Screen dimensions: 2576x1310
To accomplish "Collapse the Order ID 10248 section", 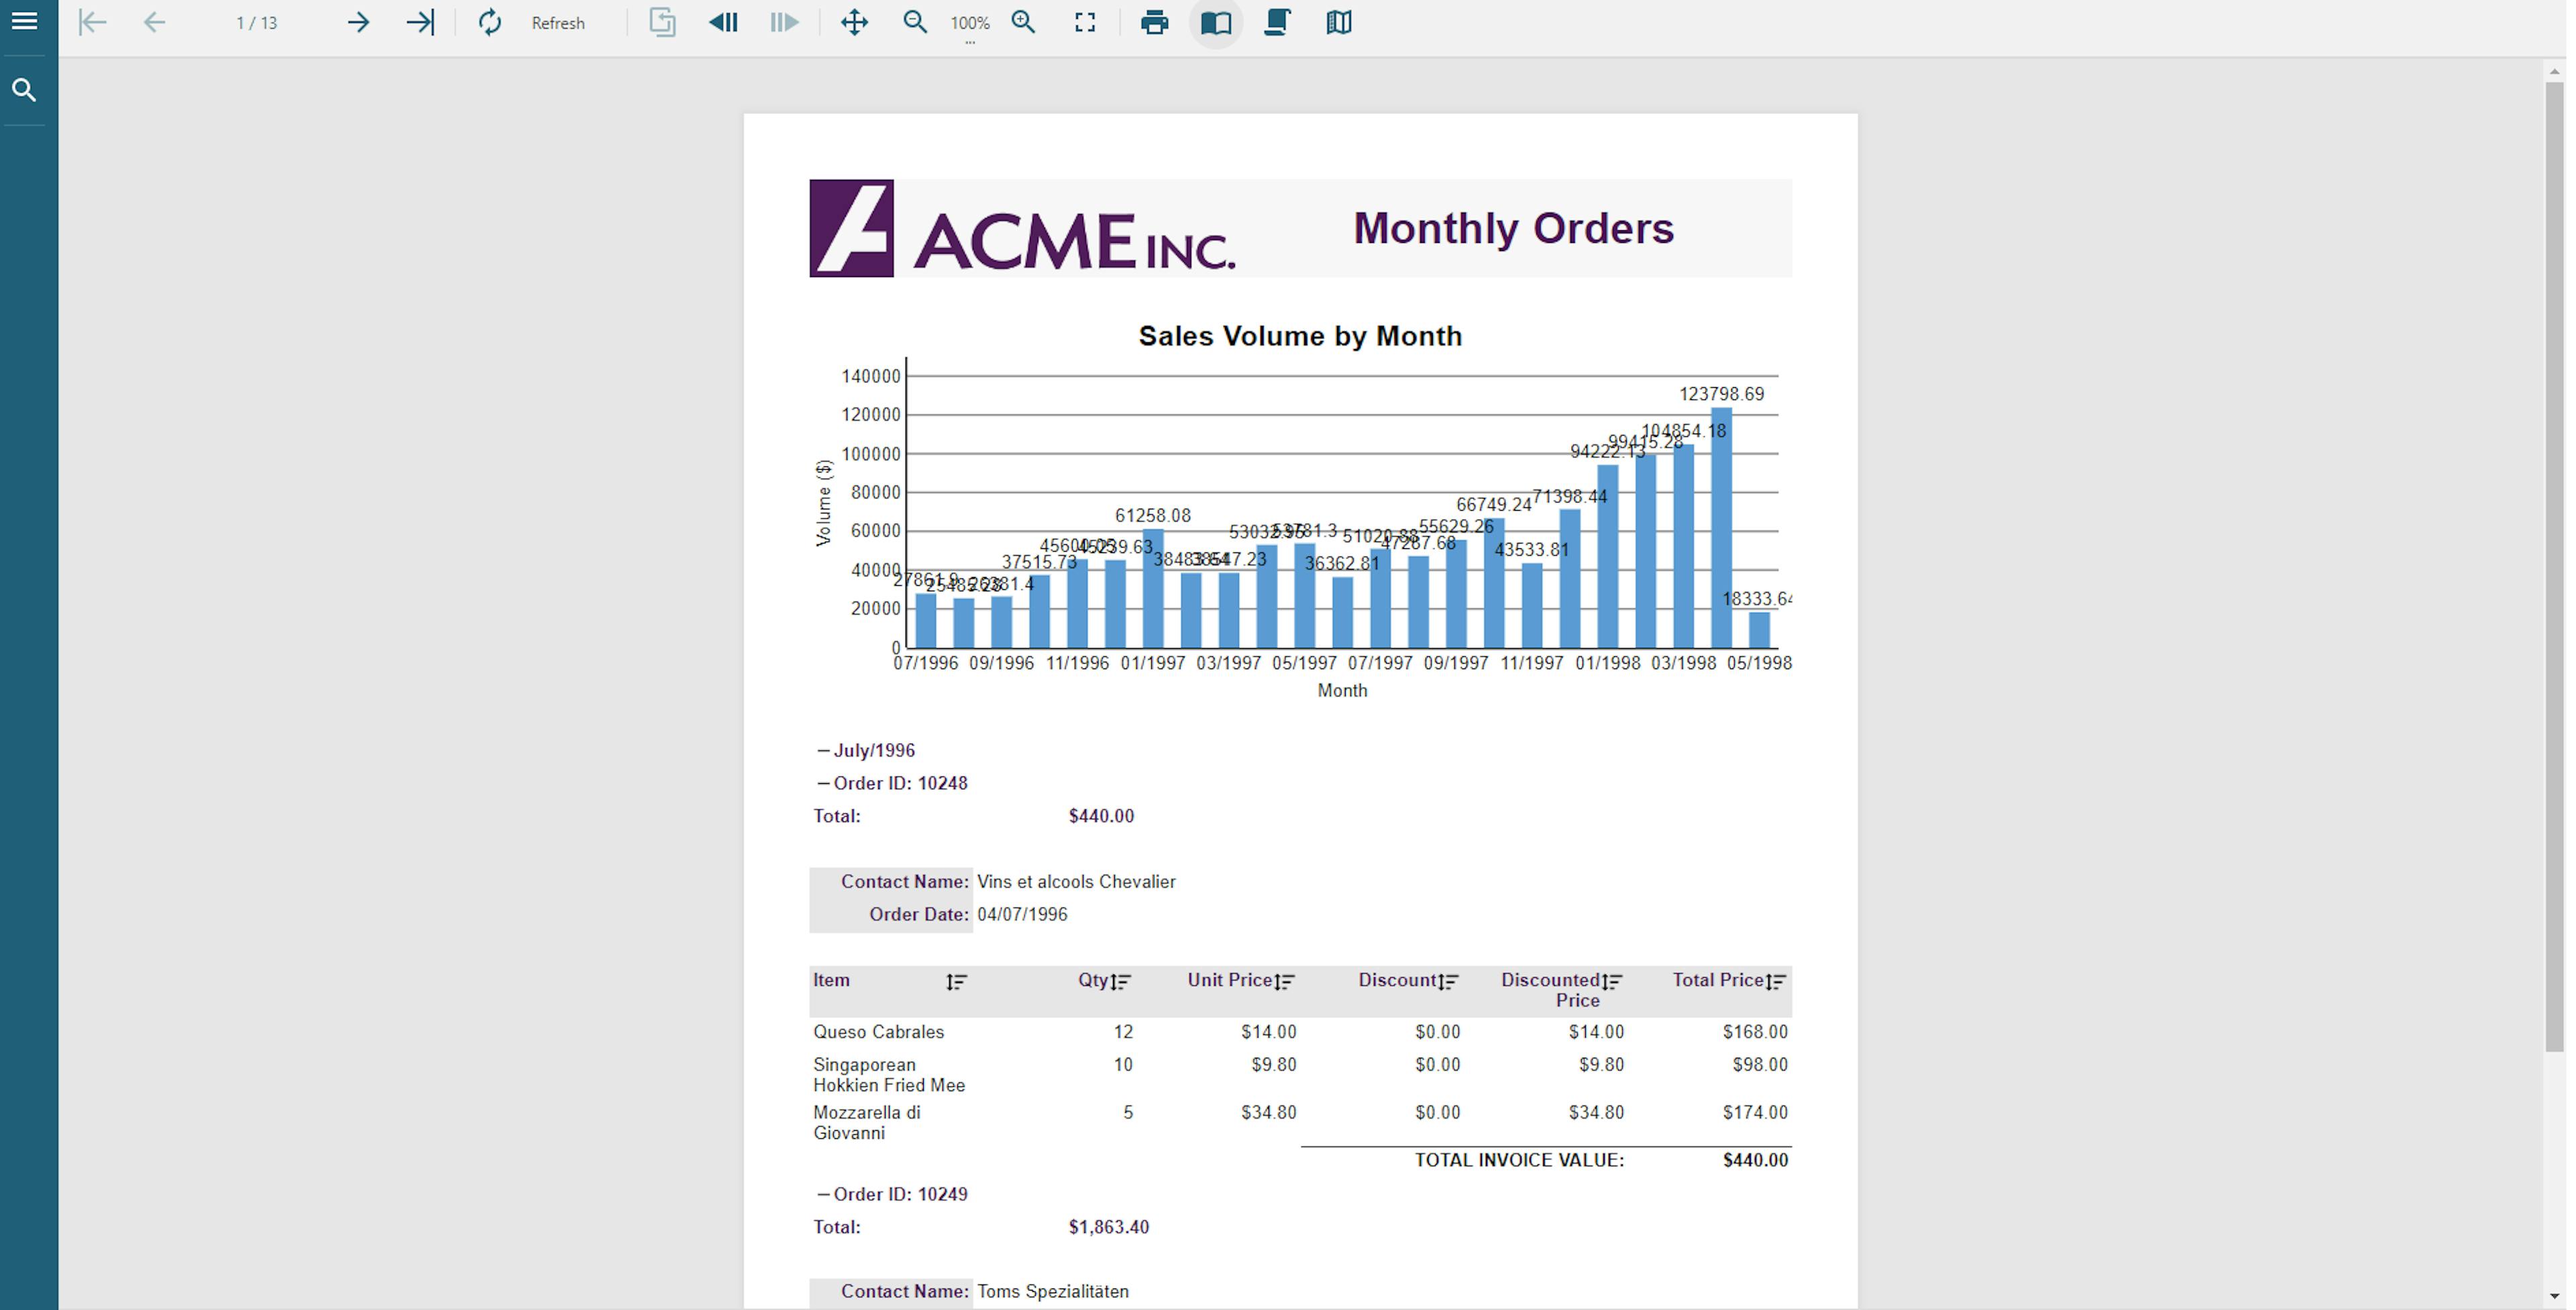I will point(822,783).
